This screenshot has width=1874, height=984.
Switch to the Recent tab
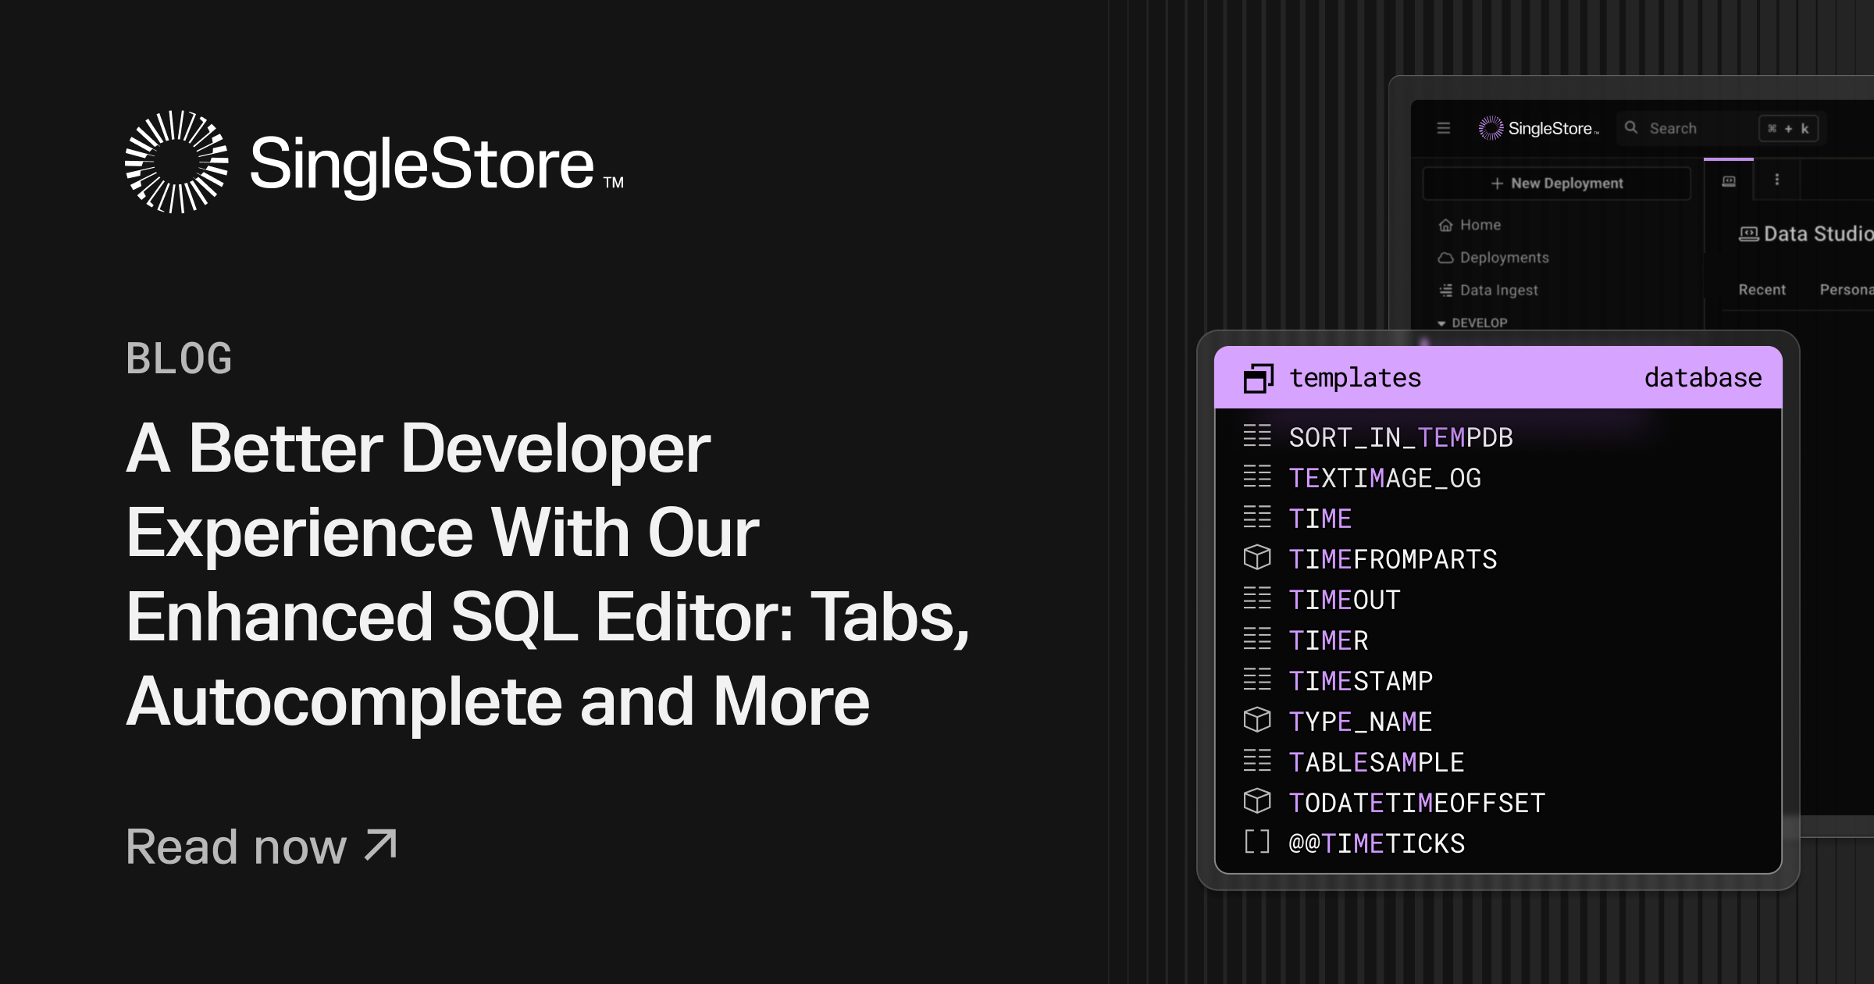1762,290
